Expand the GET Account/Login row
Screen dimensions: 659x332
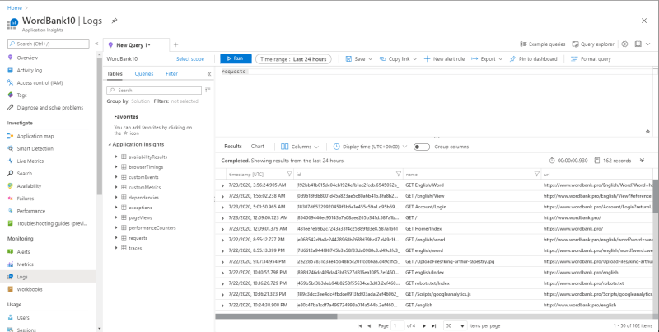tap(222, 207)
